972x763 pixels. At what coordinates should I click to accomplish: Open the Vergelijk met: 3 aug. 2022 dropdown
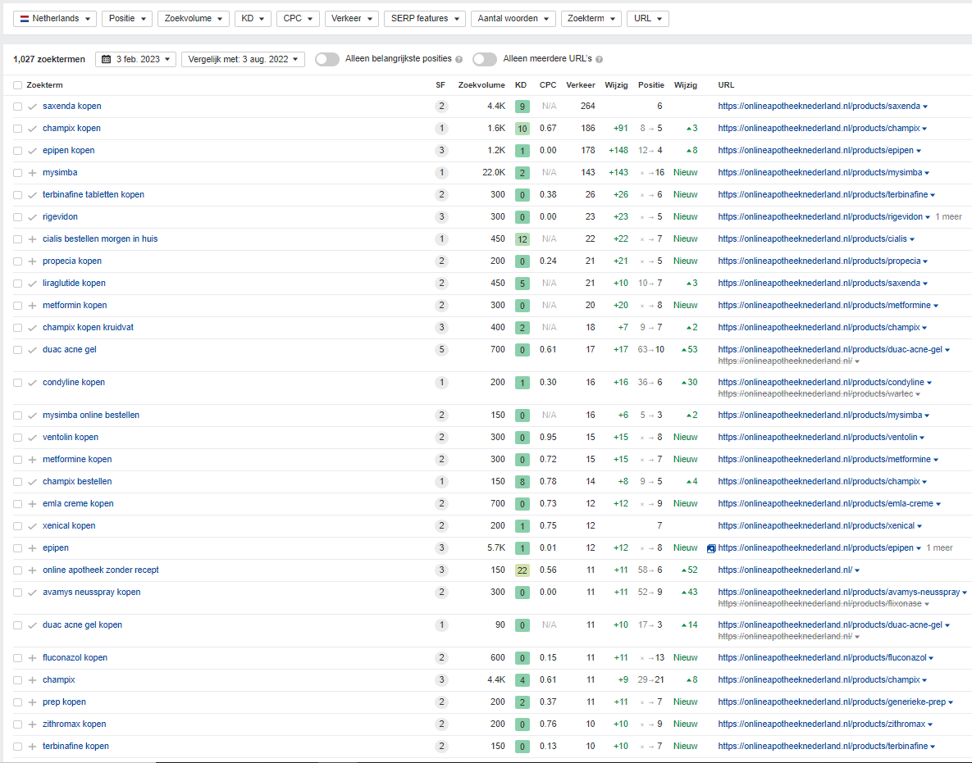[243, 60]
